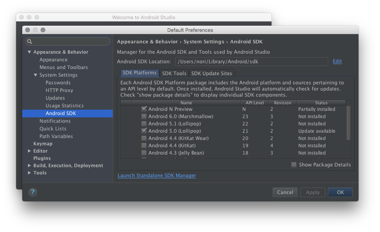Focus the preferences search field
Image resolution: width=380 pixels, height=232 pixels.
pos(68,41)
